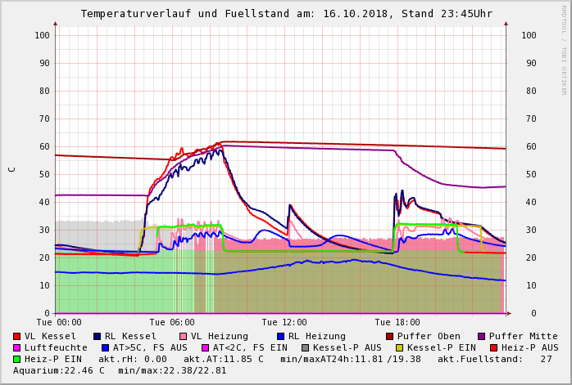Click the blue RL Heizung legend swatch
This screenshot has width=572, height=385.
click(281, 336)
